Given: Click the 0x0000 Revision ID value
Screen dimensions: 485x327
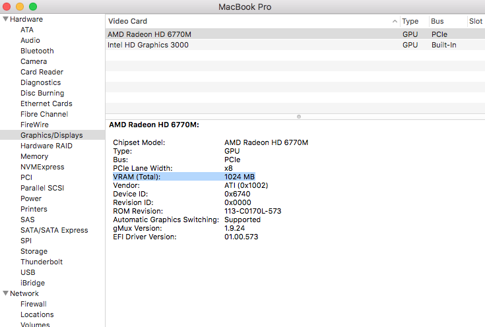Looking at the screenshot, I should [238, 202].
